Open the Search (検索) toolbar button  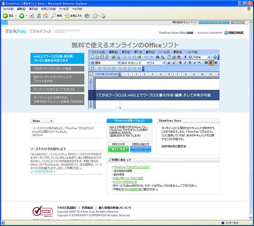(56, 16)
